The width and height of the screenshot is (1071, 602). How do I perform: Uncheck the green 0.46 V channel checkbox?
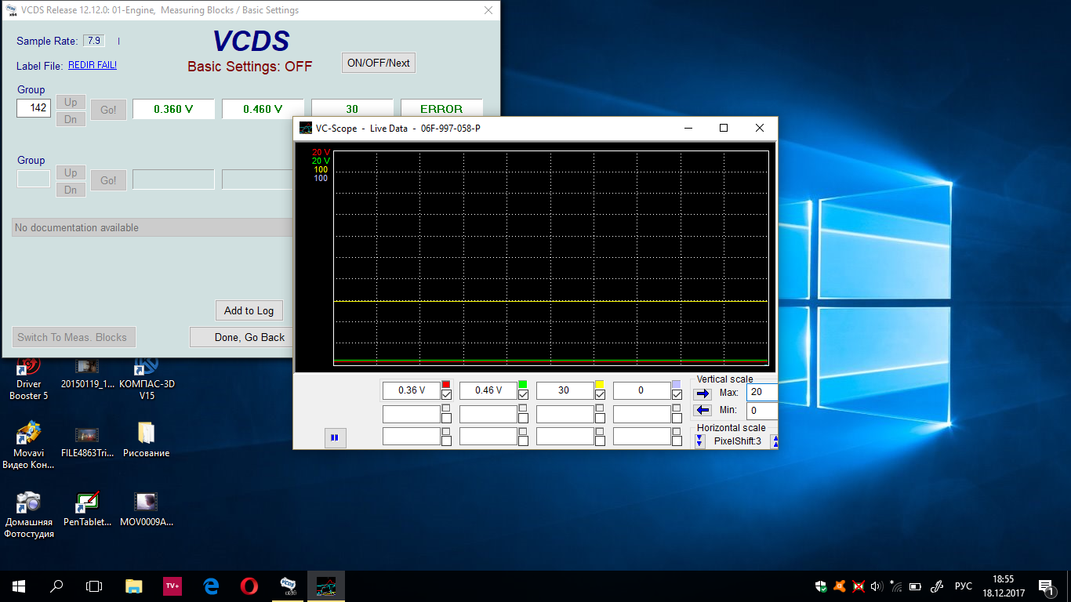click(523, 395)
